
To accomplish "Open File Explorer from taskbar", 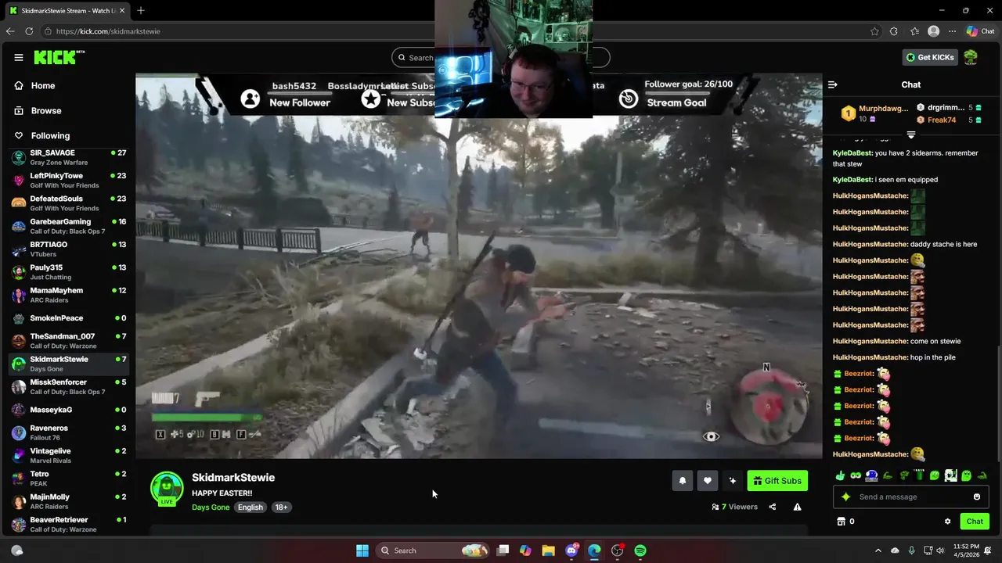I will point(548,550).
